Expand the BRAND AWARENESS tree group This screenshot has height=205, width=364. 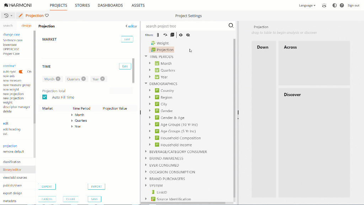click(x=146, y=158)
